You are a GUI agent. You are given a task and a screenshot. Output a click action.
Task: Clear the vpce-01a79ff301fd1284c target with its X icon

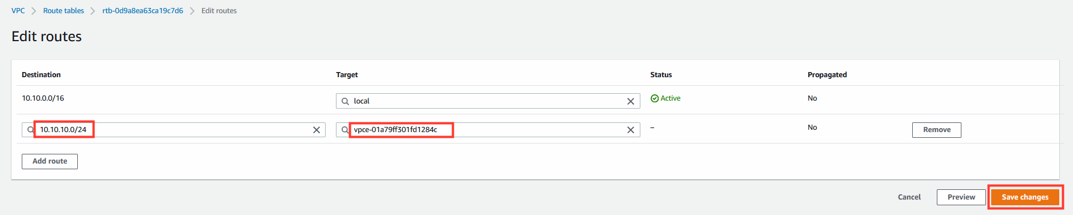631,130
